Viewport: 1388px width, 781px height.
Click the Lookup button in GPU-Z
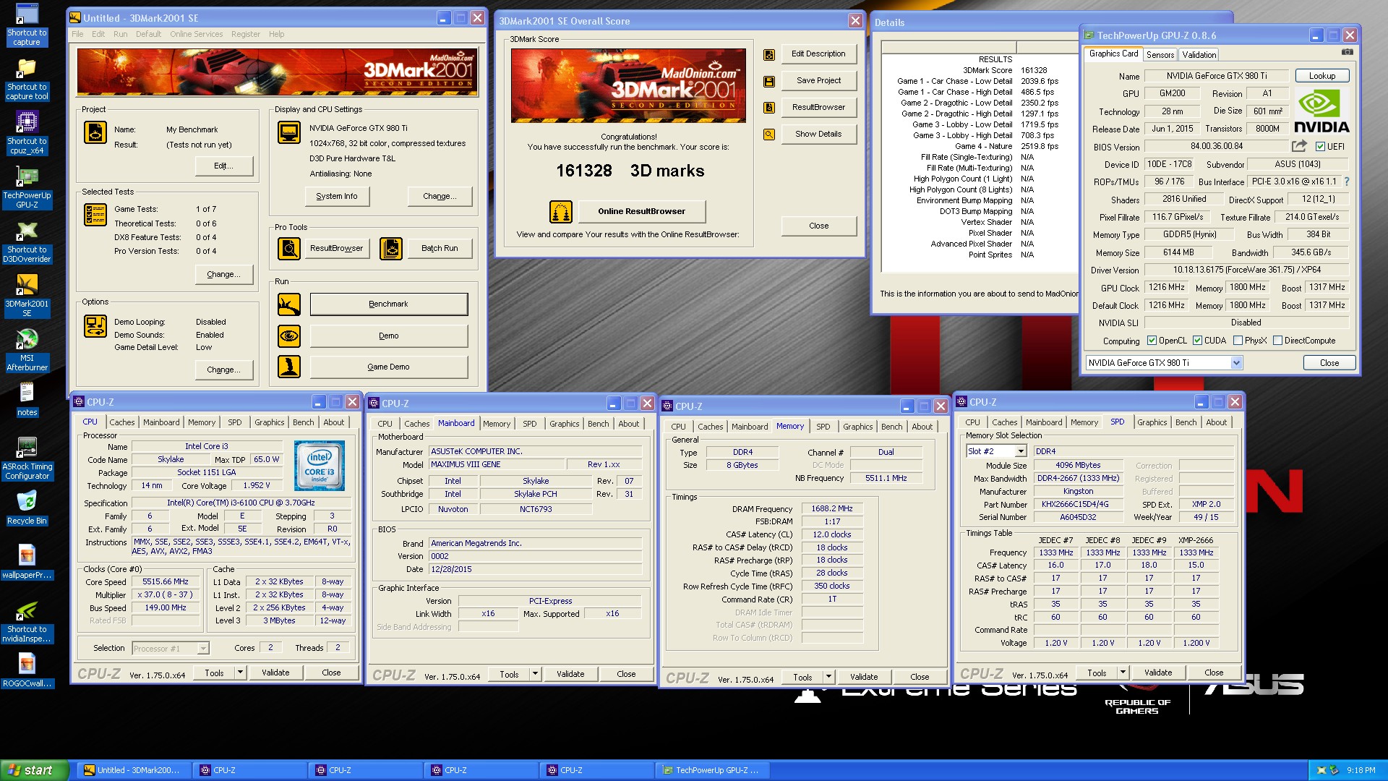1321,76
